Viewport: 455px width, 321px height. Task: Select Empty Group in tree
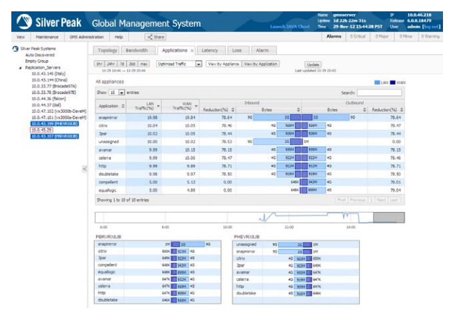(x=37, y=61)
